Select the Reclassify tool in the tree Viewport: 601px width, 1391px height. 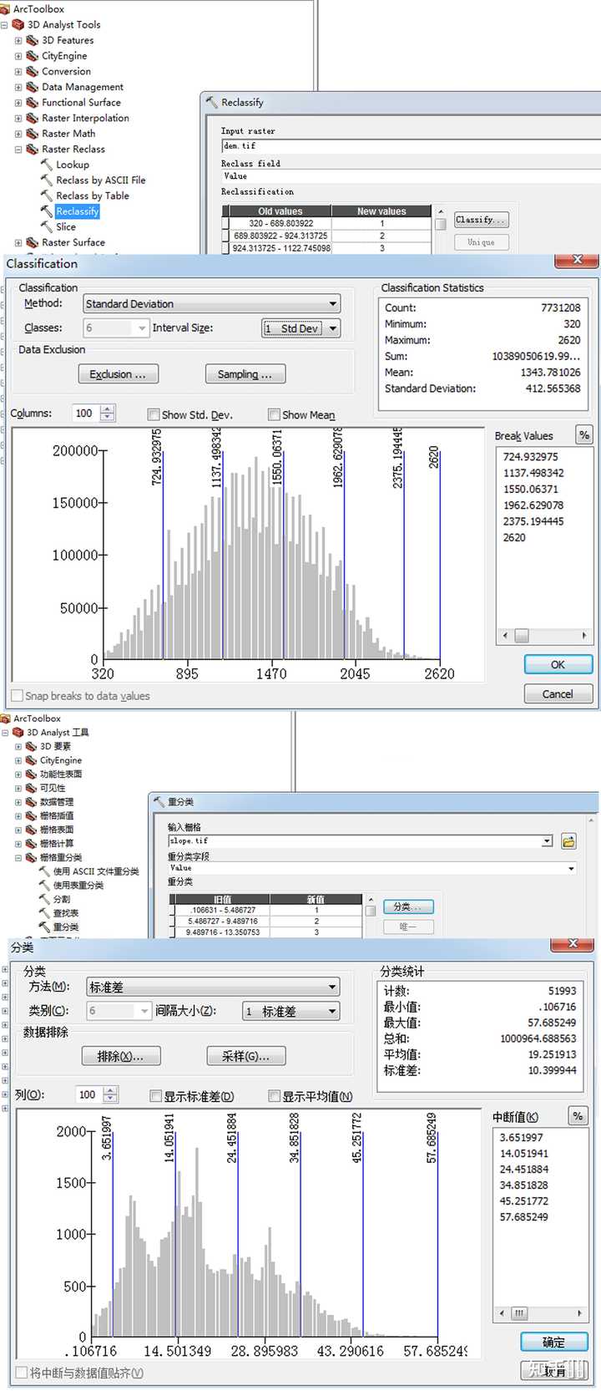click(77, 211)
